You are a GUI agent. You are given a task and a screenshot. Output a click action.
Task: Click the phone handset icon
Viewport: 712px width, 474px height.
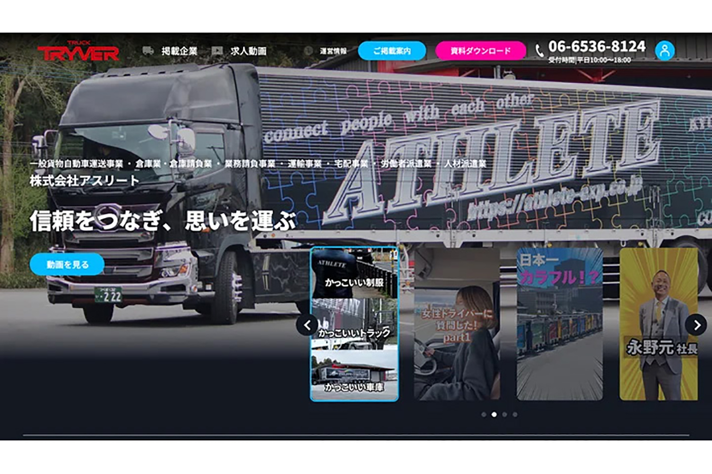(x=540, y=51)
